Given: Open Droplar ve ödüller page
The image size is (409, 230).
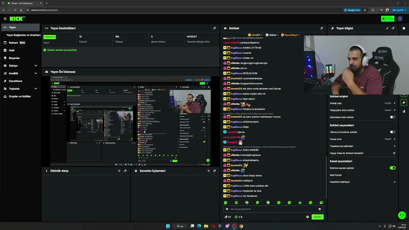Looking at the screenshot, I should pyautogui.click(x=20, y=96).
